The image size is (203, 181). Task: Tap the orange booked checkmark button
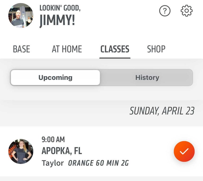coord(184,151)
